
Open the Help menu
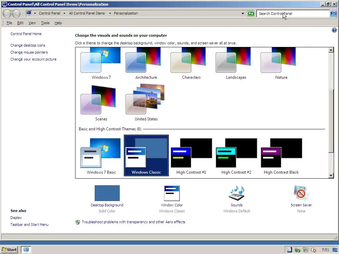coord(58,23)
